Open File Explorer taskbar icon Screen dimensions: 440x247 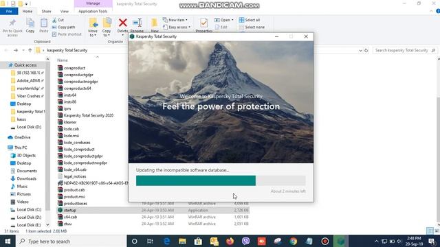tap(182, 241)
